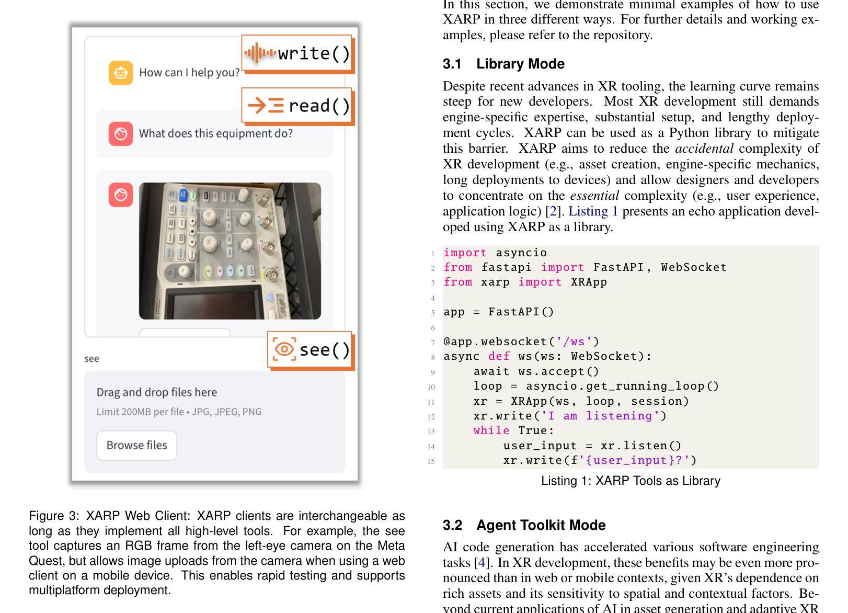Click the see() label text

click(x=325, y=349)
